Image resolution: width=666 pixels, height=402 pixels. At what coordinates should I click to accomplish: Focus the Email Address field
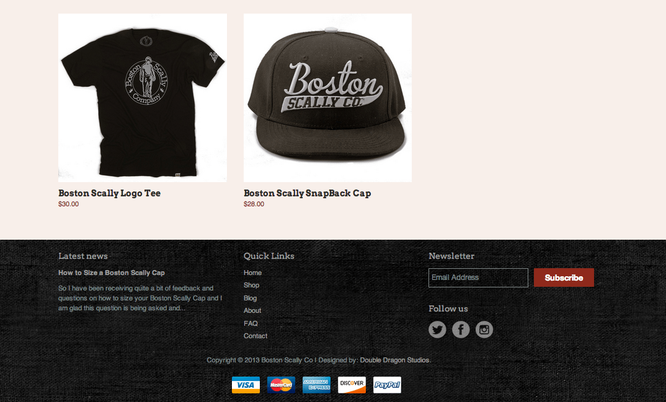tap(478, 277)
